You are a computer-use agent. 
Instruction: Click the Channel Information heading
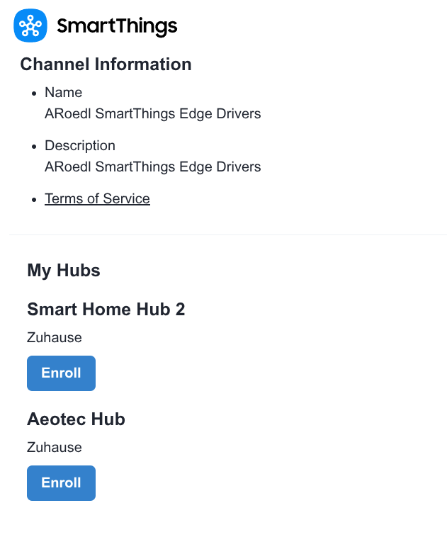[106, 64]
